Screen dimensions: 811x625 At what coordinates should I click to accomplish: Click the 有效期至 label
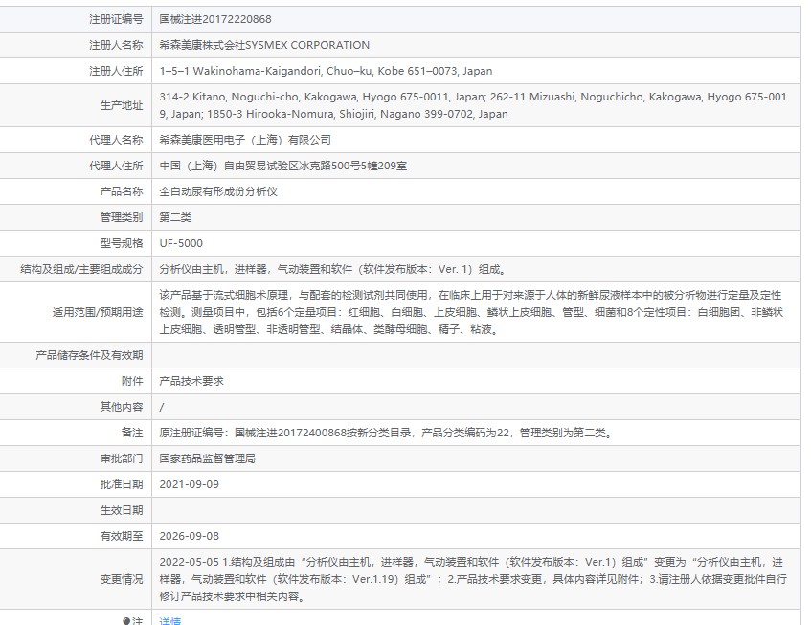(x=122, y=536)
